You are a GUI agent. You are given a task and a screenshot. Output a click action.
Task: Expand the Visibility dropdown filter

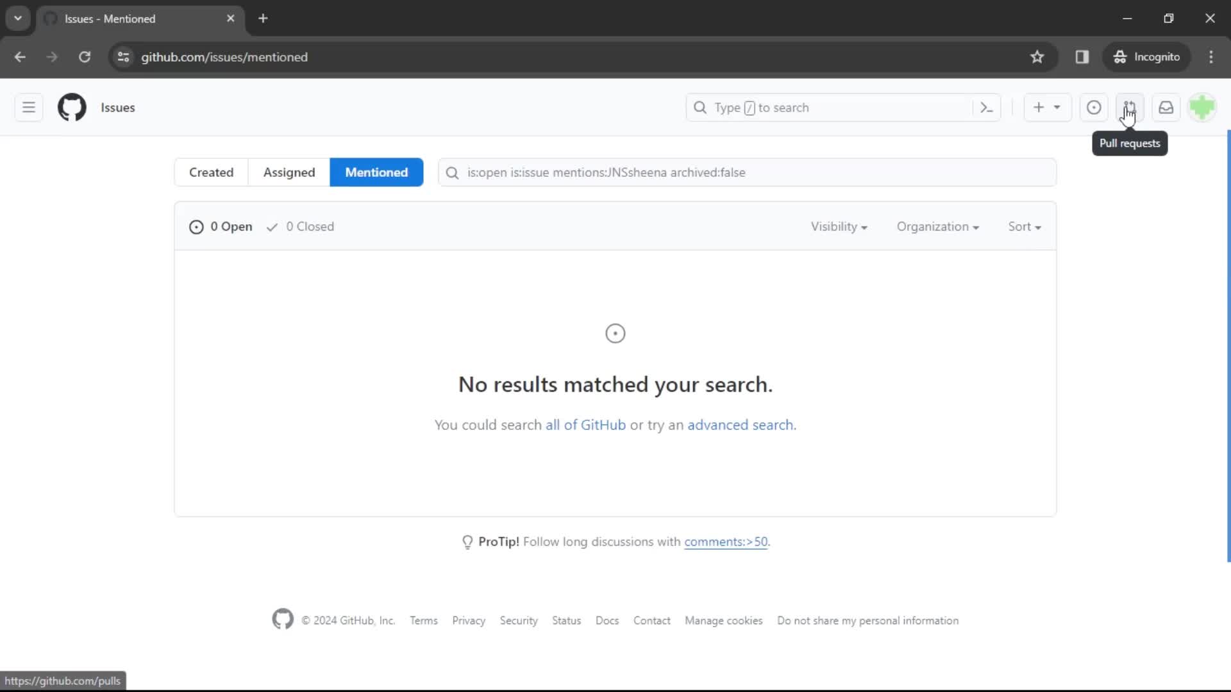click(837, 226)
